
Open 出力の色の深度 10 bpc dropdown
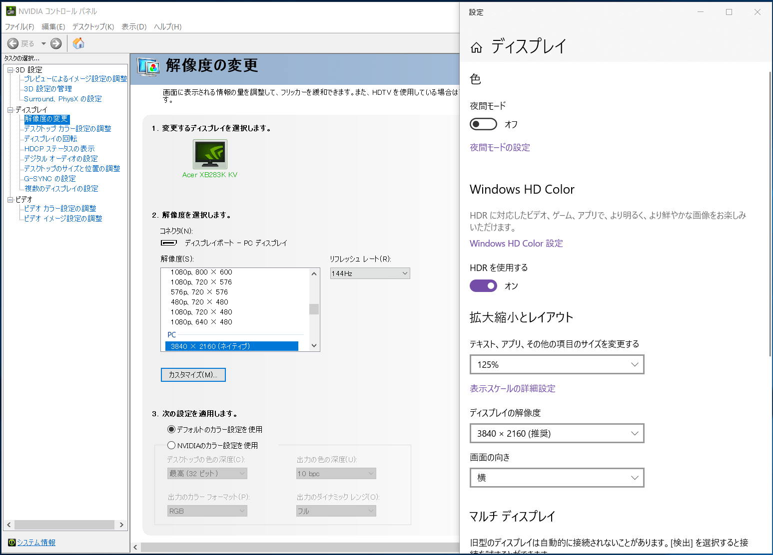click(x=336, y=474)
